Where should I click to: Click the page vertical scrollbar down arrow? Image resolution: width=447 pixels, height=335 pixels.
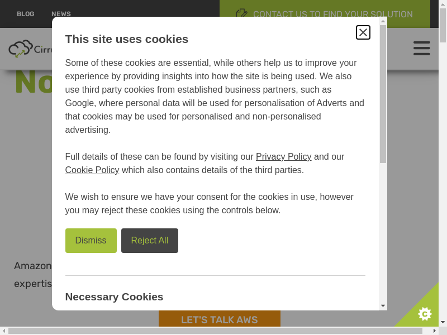click(x=443, y=322)
